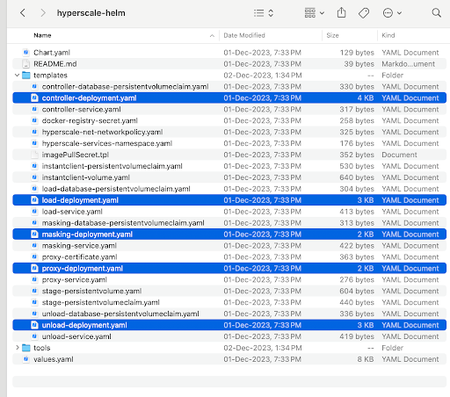Sort by Date Modified column header
The height and width of the screenshot is (397, 450).
pyautogui.click(x=244, y=35)
